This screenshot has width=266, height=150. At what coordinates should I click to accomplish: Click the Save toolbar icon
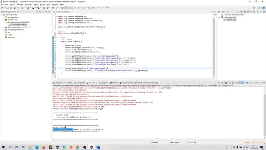pyautogui.click(x=7, y=8)
